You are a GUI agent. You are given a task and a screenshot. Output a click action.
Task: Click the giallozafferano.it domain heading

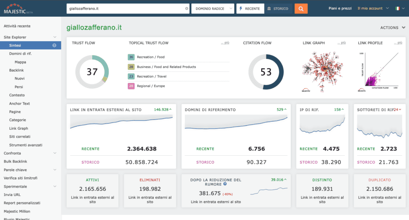point(94,28)
